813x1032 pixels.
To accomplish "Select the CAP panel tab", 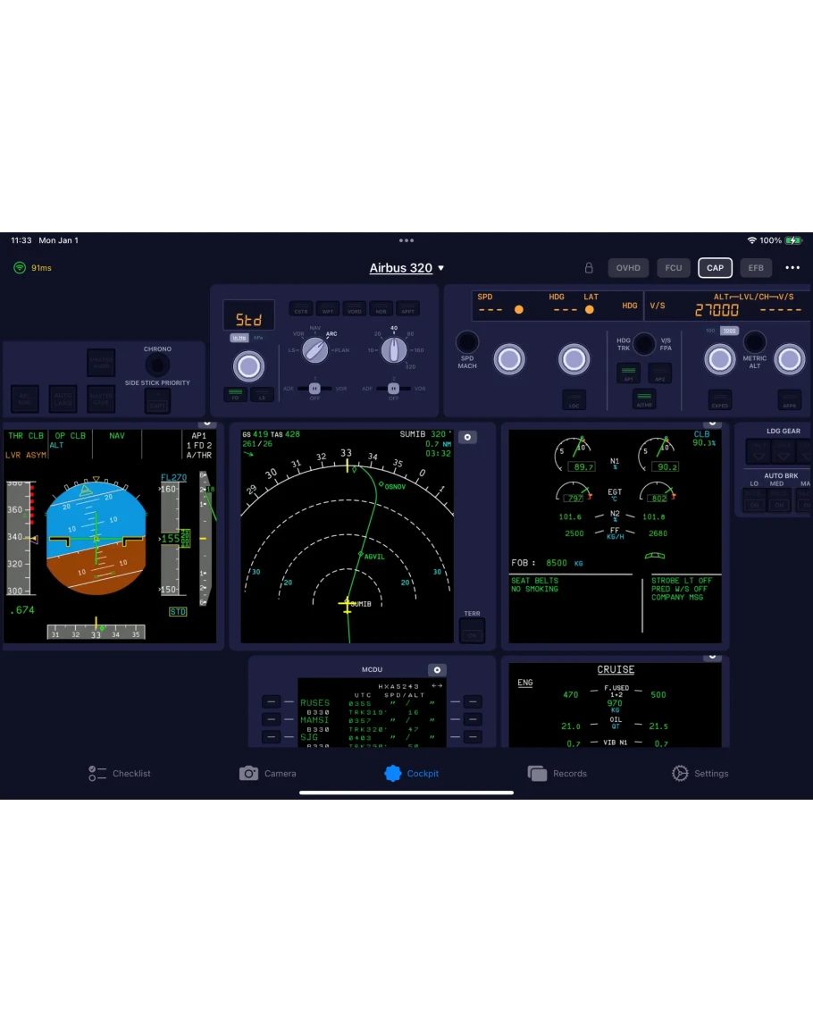I will [x=715, y=268].
